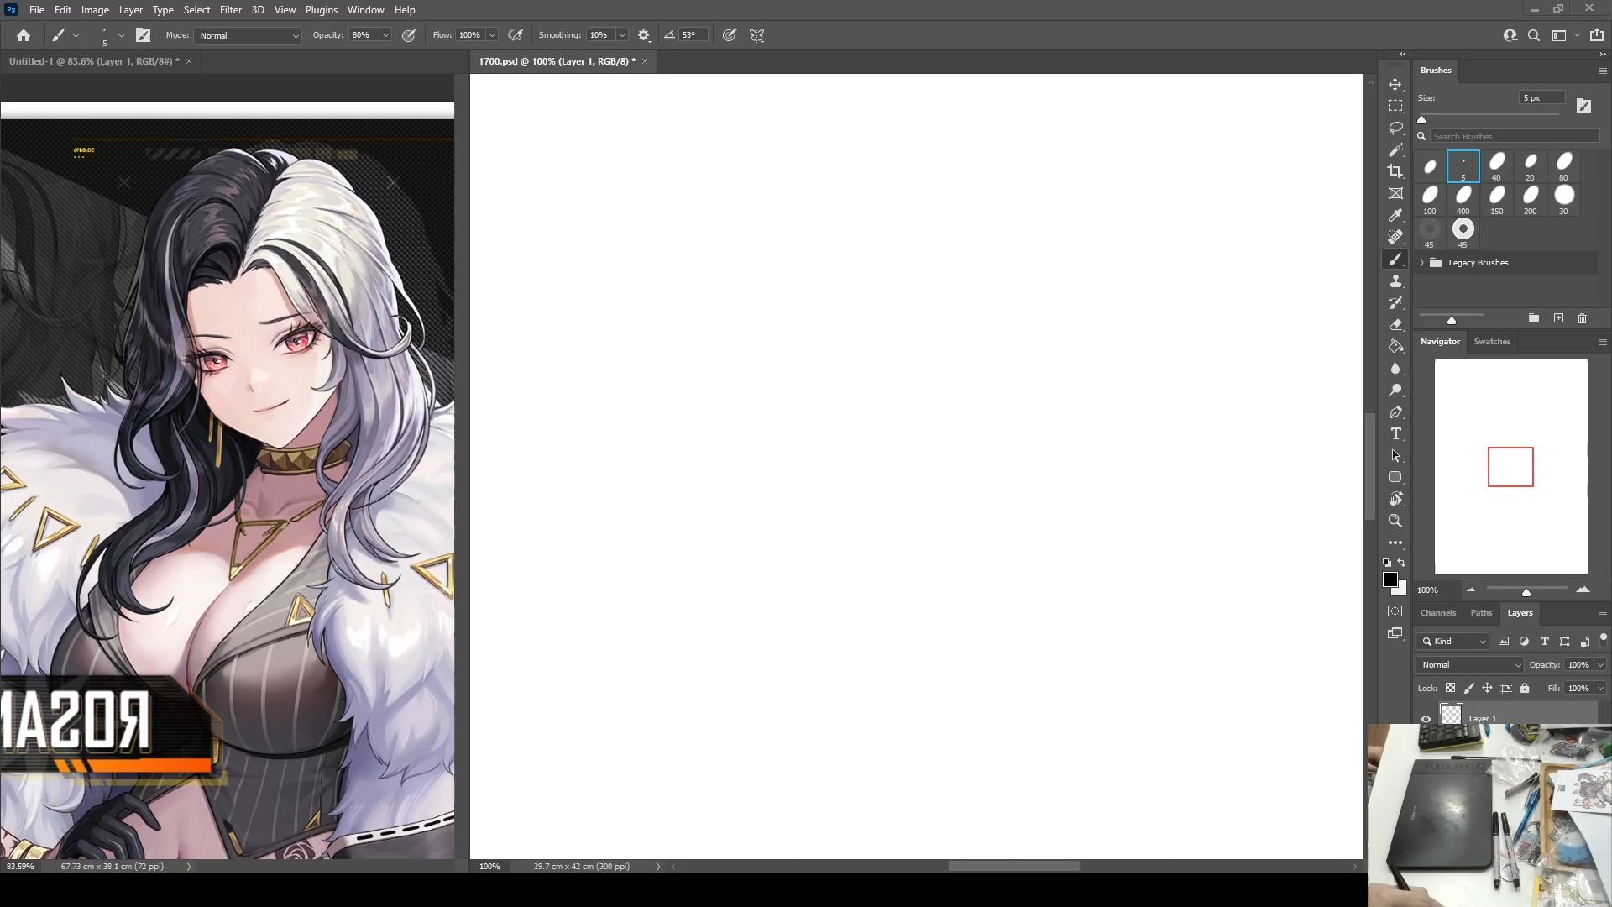Screen dimensions: 1612x907
Task: Toggle pressure for opacity
Action: click(409, 35)
